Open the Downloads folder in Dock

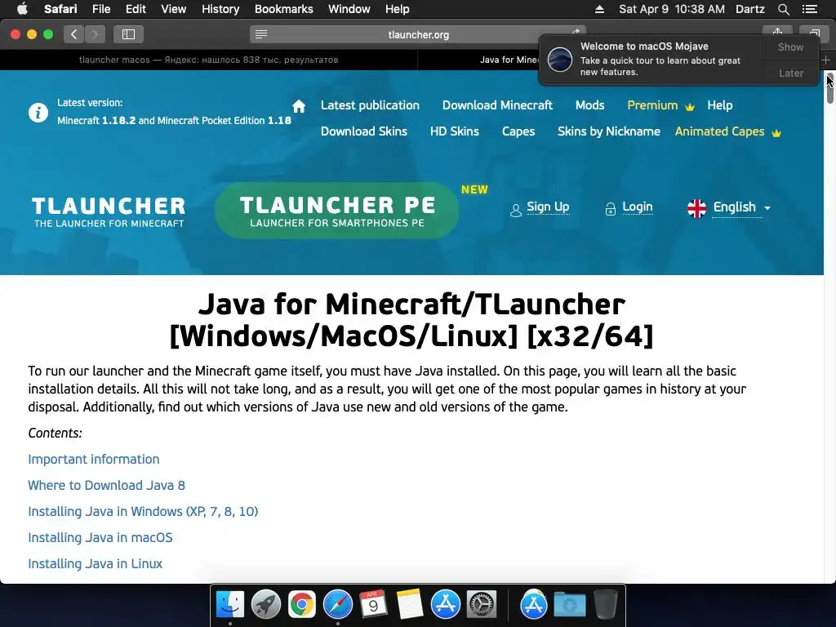[569, 605]
